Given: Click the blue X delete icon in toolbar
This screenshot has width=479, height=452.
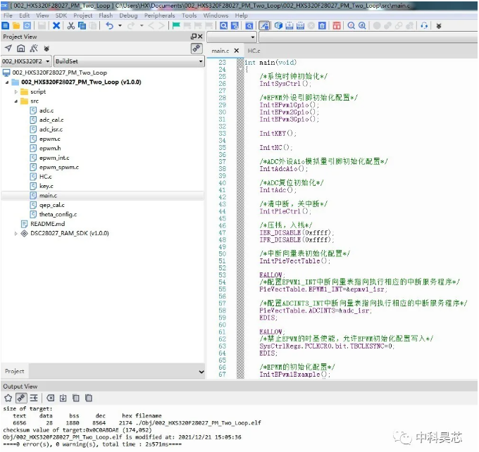Looking at the screenshot, I should 56,25.
